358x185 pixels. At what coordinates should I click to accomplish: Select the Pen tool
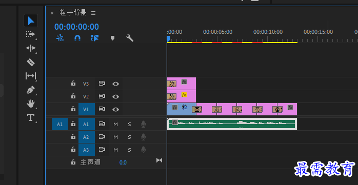coord(31,90)
